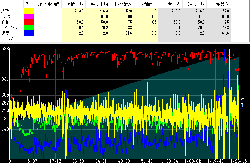Select the バランス row label
This screenshot has height=163, width=250.
click(8, 39)
